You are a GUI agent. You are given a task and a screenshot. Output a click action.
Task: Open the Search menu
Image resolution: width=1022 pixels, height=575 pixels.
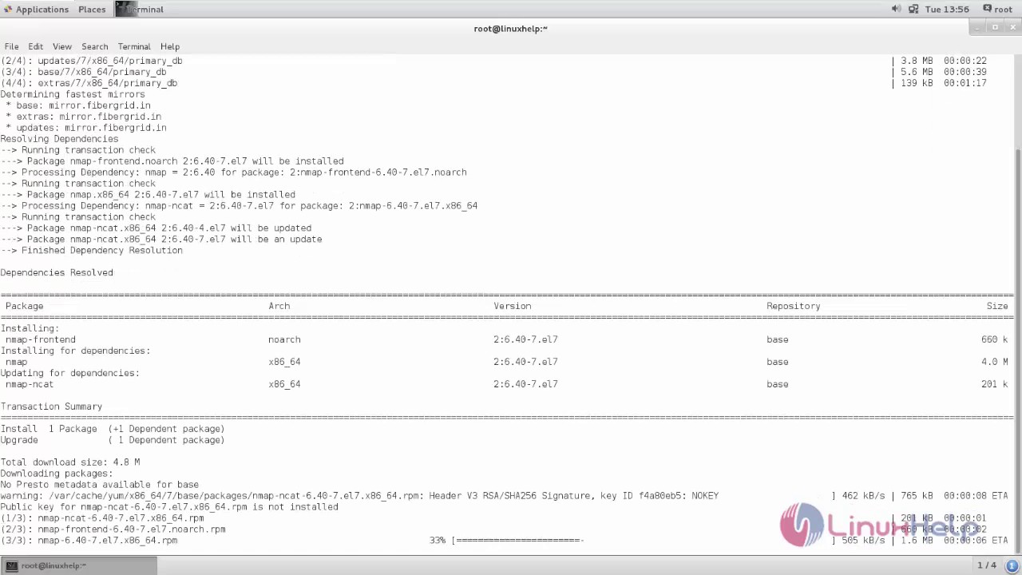pos(94,46)
